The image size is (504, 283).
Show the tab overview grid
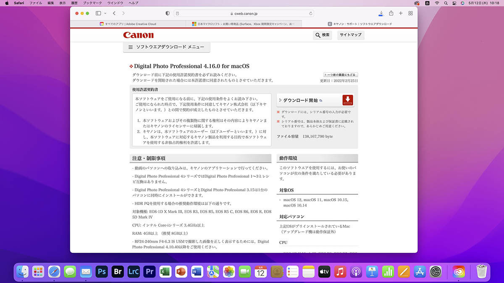410,13
